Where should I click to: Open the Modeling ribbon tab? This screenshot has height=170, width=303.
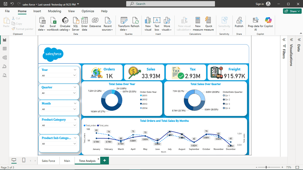coord(54,11)
